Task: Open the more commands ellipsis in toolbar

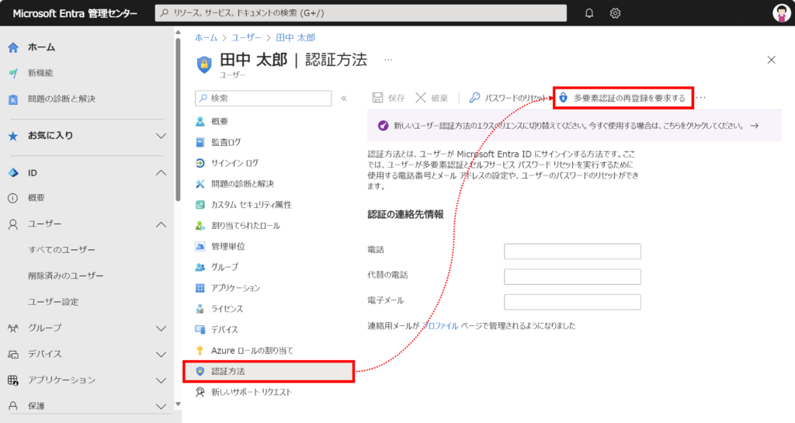Action: (x=701, y=98)
